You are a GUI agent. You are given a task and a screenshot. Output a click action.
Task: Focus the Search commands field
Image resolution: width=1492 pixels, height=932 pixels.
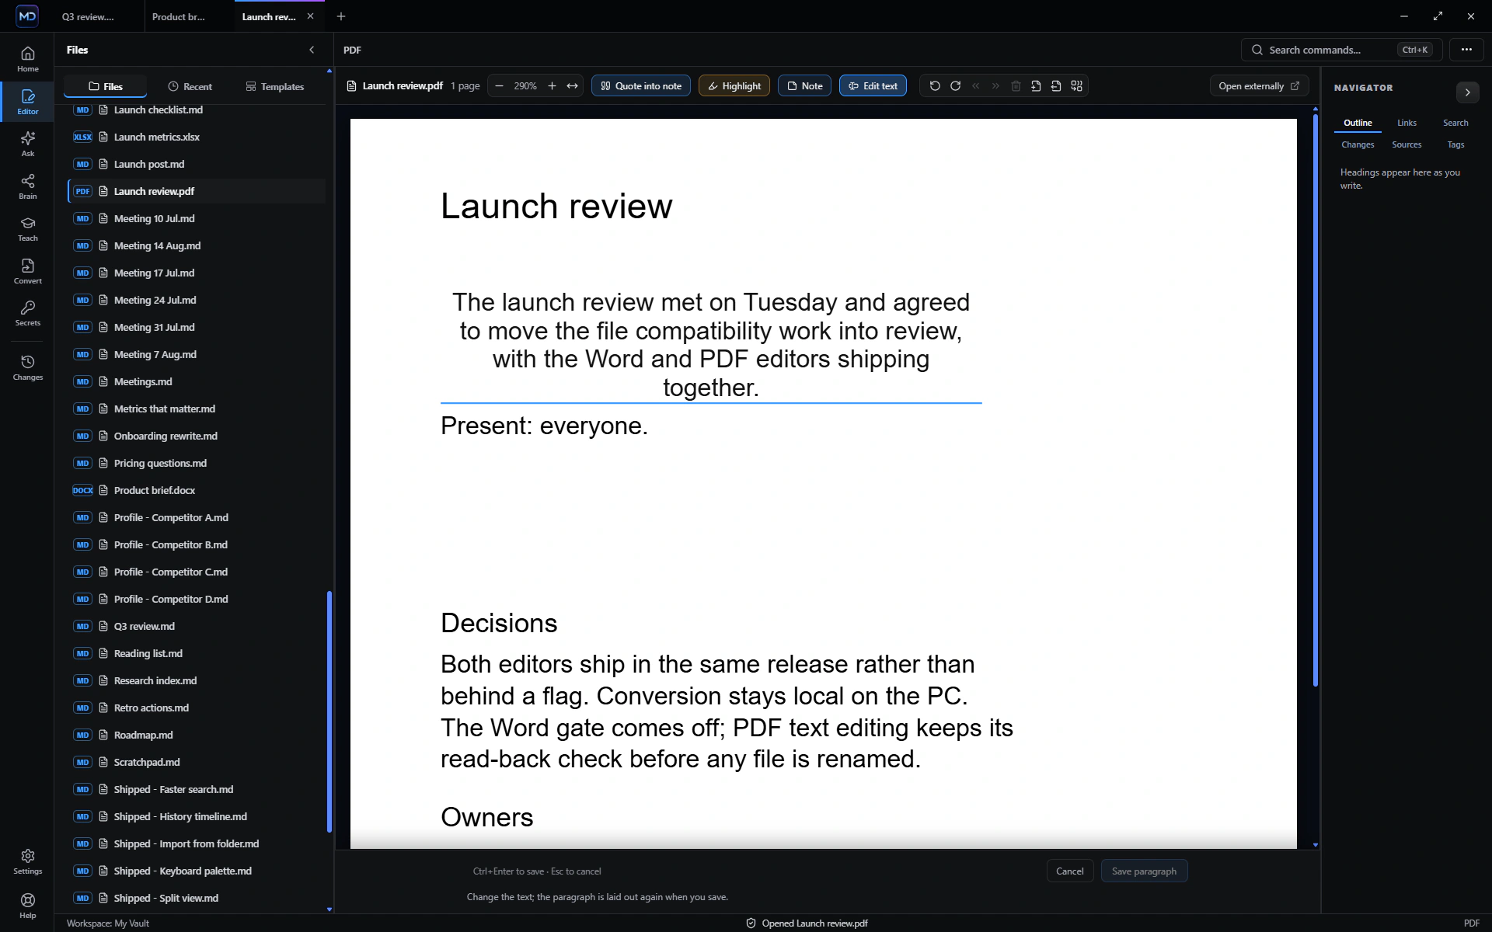point(1341,50)
